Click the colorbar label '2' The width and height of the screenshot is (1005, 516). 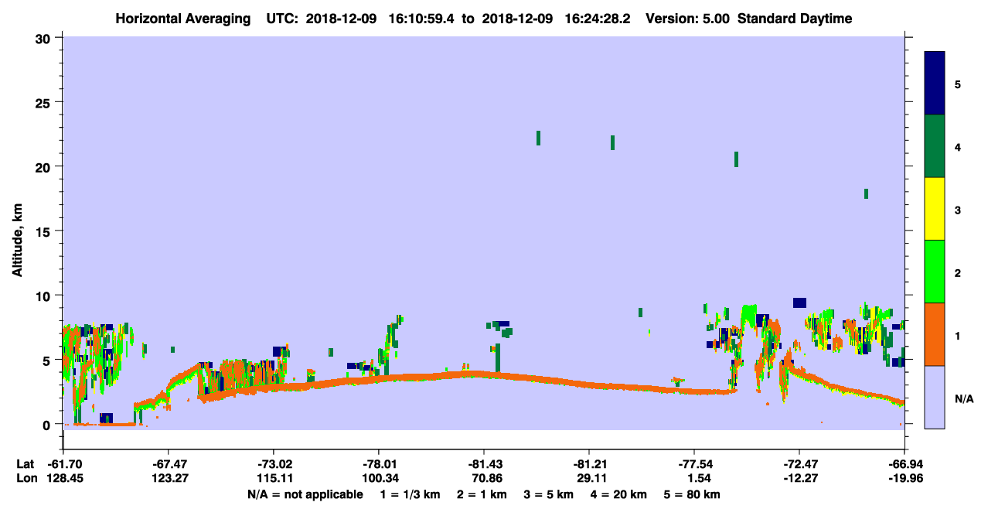pyautogui.click(x=958, y=272)
